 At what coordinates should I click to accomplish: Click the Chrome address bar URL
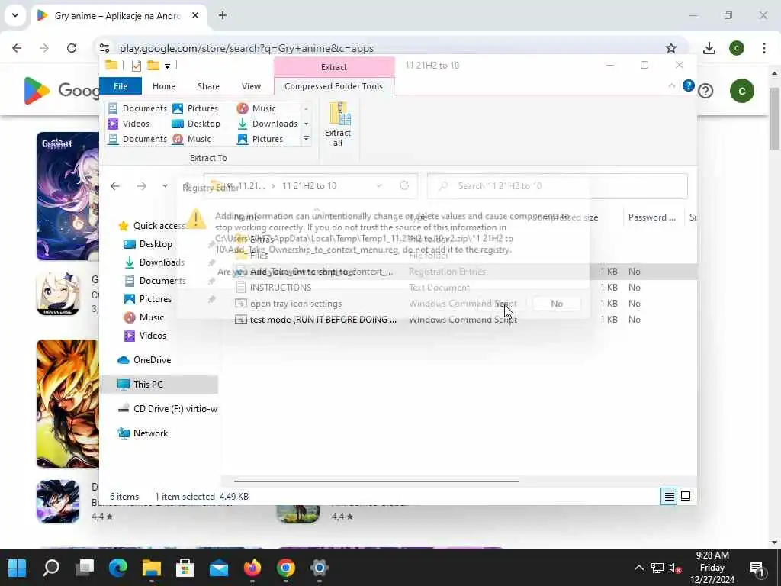246,48
